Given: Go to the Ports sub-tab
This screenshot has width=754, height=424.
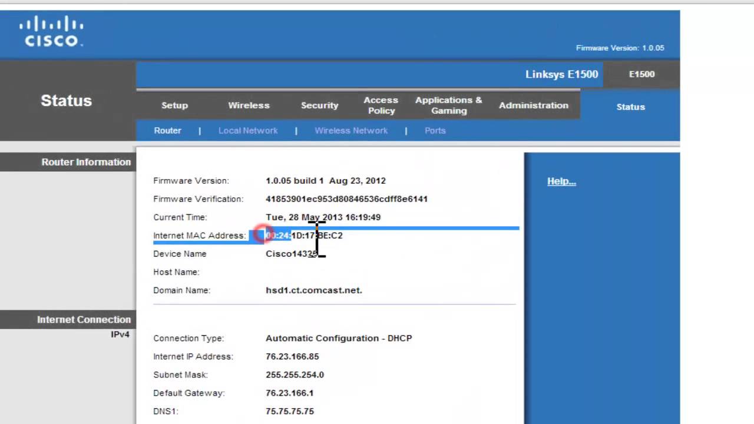Looking at the screenshot, I should tap(435, 131).
